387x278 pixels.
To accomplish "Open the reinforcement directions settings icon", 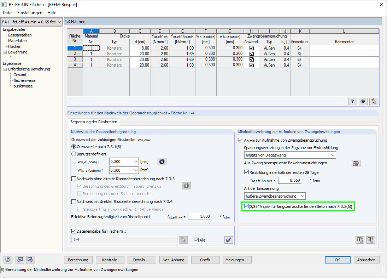I will (356, 163).
